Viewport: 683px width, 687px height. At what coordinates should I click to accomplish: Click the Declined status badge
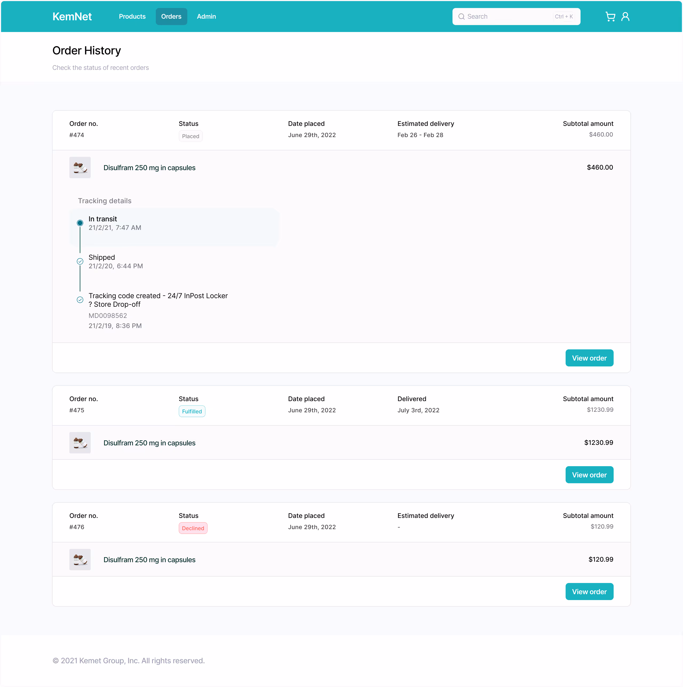point(193,528)
